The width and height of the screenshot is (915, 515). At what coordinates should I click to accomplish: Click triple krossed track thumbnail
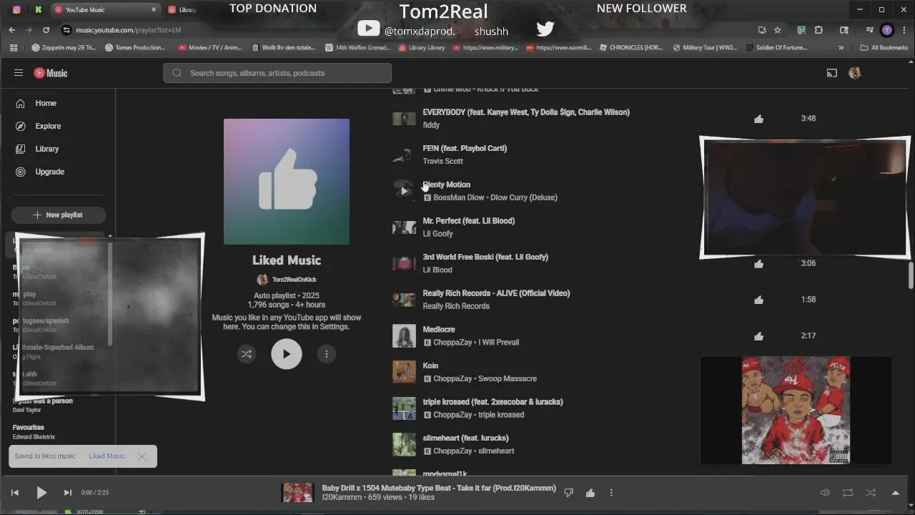[404, 408]
